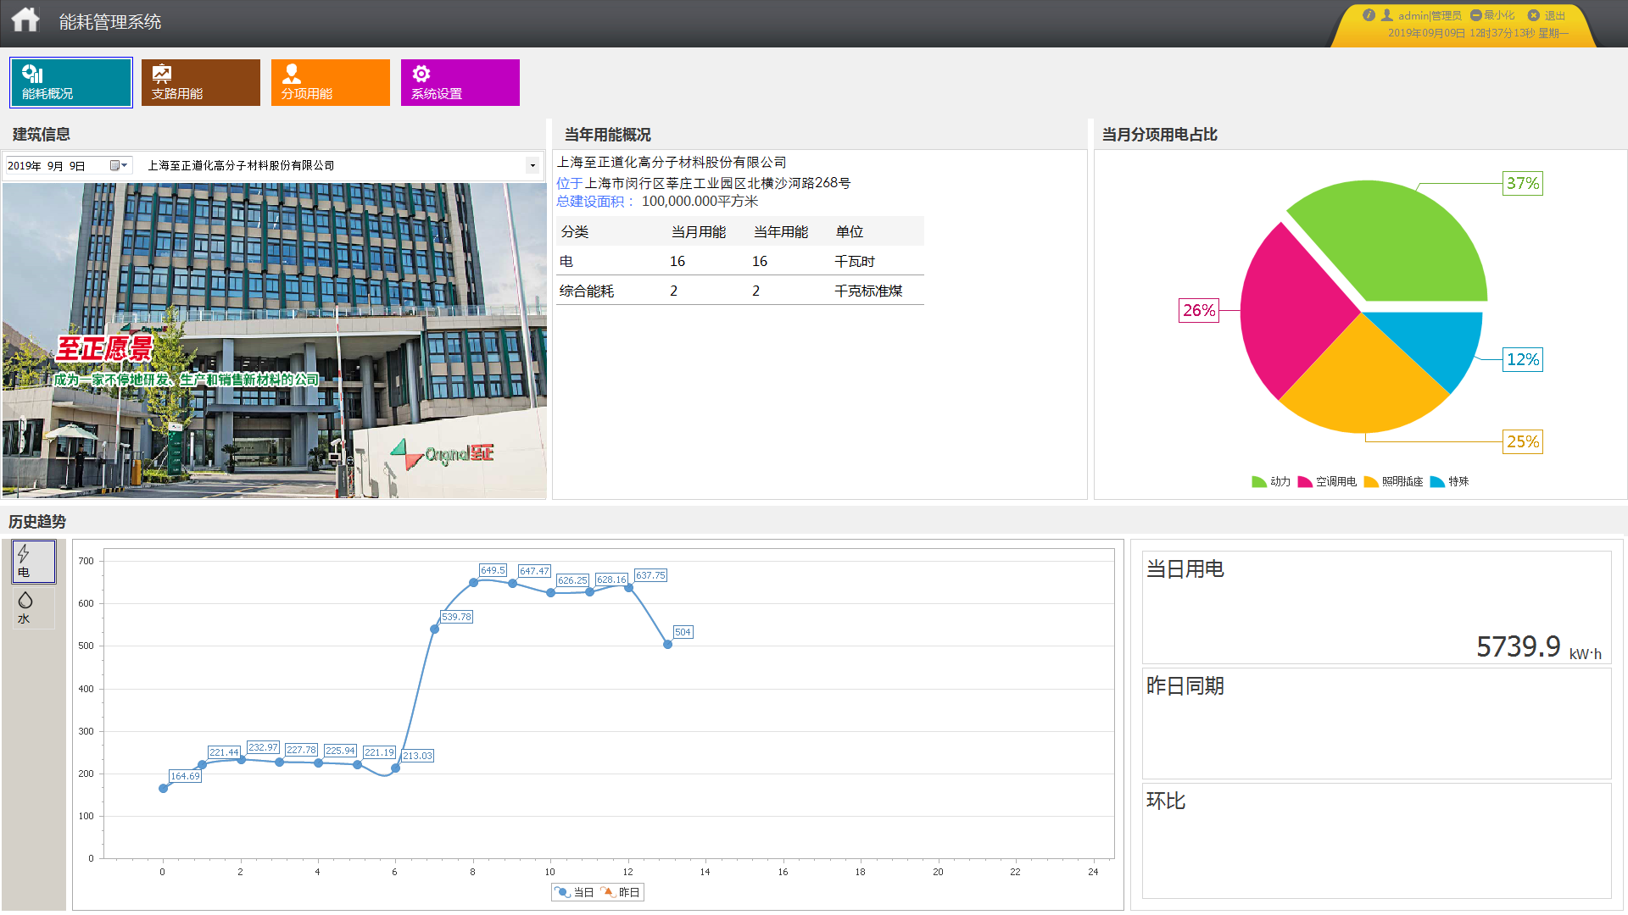Expand the building name combo box
Screen dimensions: 1628x915
point(532,165)
